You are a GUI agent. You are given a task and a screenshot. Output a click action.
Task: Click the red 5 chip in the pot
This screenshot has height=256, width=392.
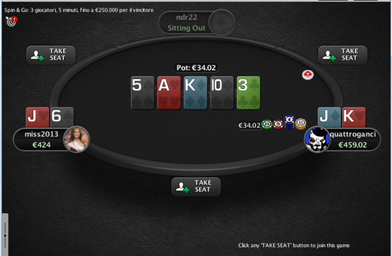(278, 124)
